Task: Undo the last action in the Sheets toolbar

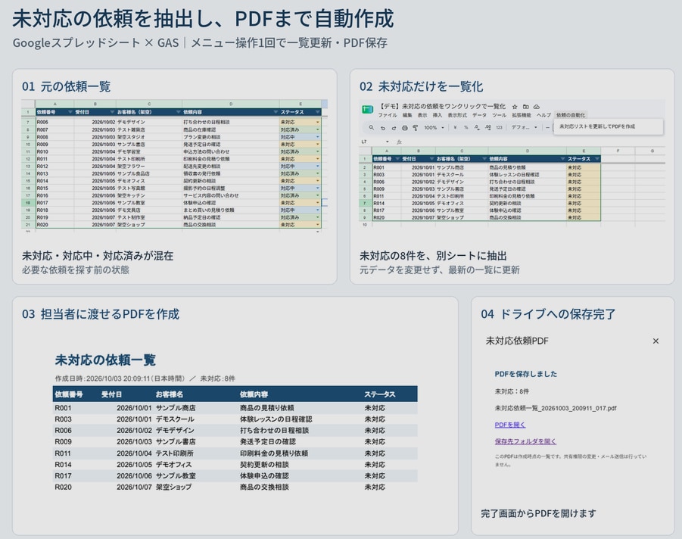Action: pyautogui.click(x=383, y=127)
